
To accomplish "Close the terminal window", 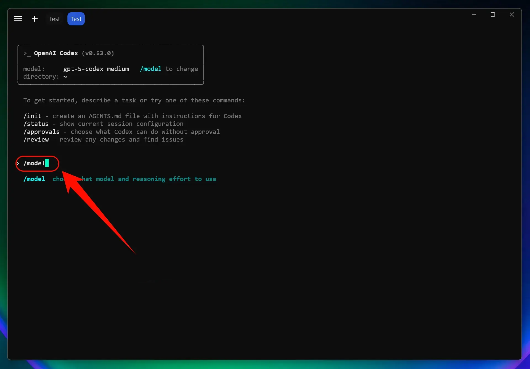I will [512, 14].
